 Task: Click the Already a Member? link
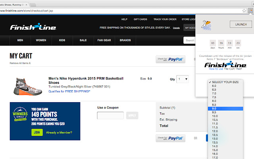tap(59, 132)
